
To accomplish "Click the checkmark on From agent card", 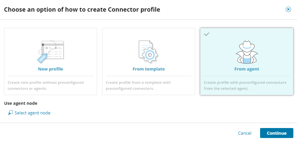I will (206, 34).
